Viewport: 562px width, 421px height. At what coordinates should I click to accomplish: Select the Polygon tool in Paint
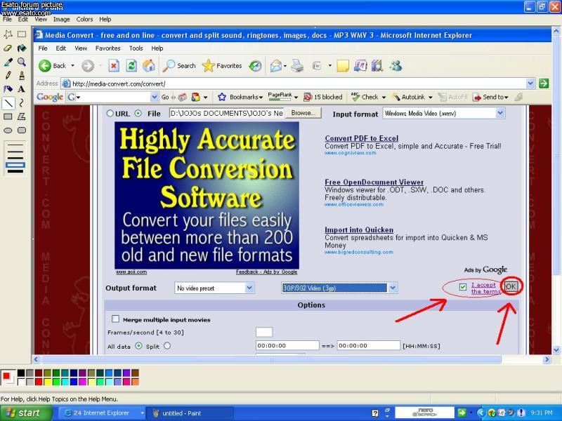(x=22, y=116)
